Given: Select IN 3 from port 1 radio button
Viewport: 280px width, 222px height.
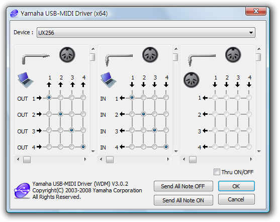Looking at the screenshot, I should pos(132,130).
